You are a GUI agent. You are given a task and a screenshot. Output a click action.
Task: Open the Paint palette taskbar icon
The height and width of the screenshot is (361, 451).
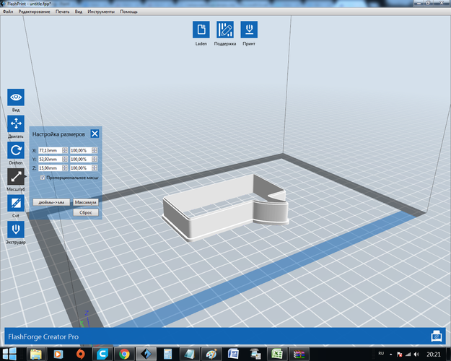point(211,354)
